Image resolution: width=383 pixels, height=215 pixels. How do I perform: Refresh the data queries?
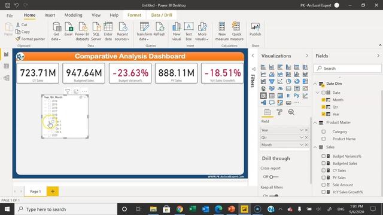click(x=160, y=29)
